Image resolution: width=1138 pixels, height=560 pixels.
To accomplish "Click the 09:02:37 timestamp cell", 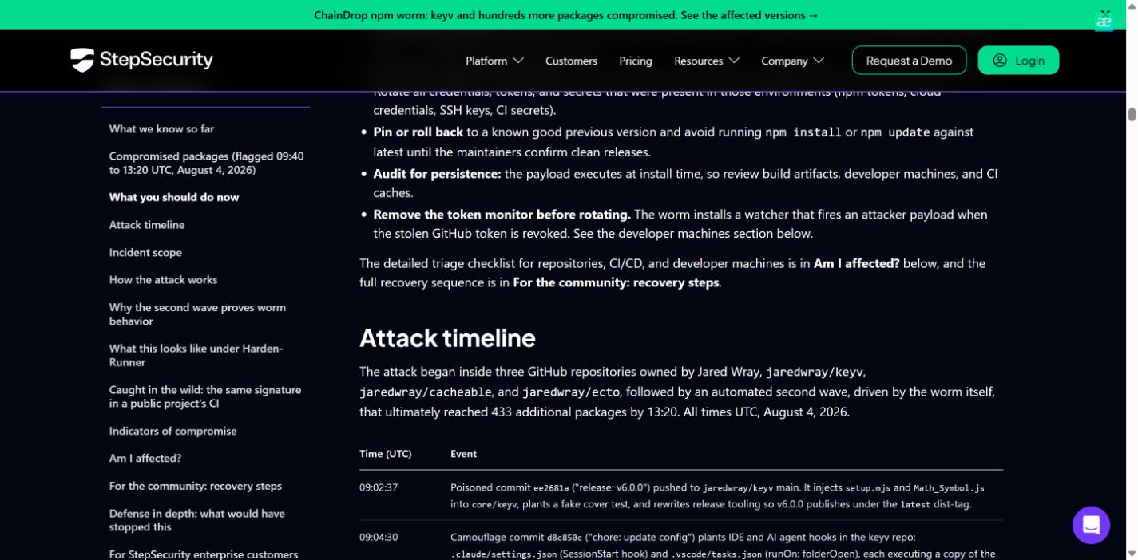I will 379,487.
